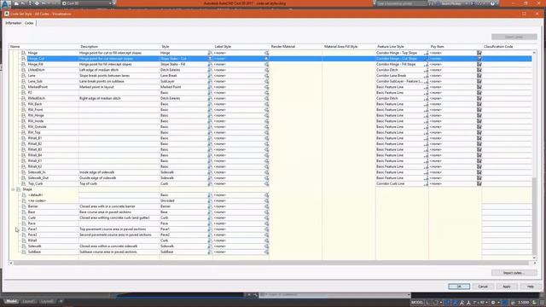This screenshot has width=546, height=307.
Task: Open style picker icon for Subbase shape row
Action: click(210, 252)
